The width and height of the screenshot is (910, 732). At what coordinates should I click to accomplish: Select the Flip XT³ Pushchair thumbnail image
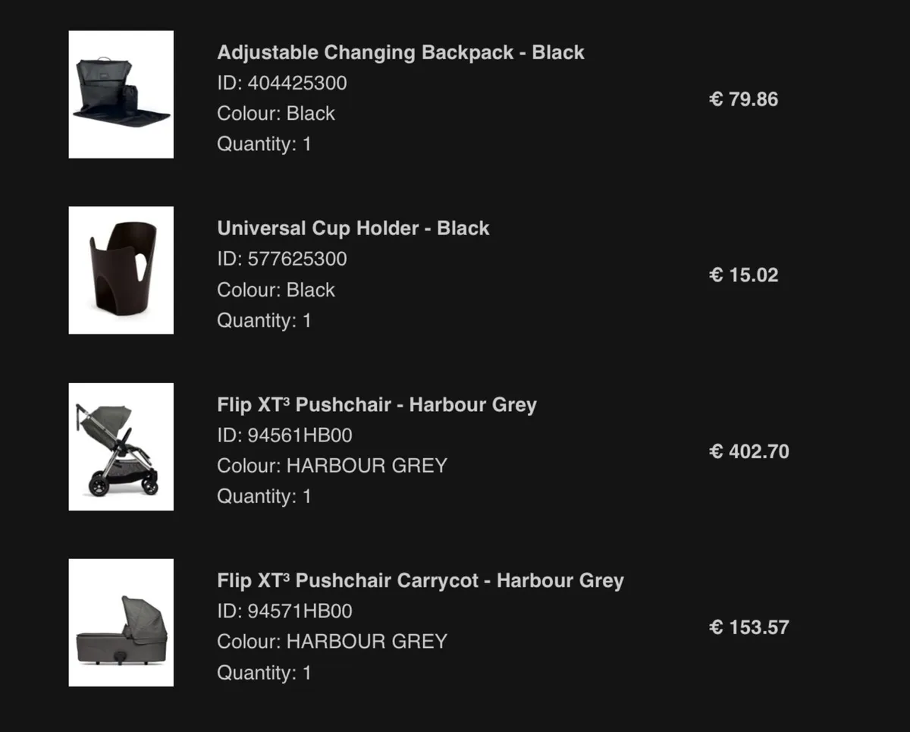(121, 447)
